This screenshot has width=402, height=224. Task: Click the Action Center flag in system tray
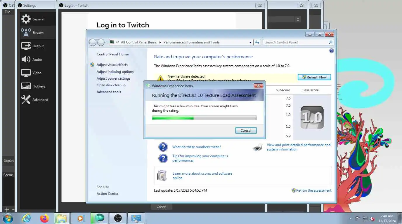point(358,218)
